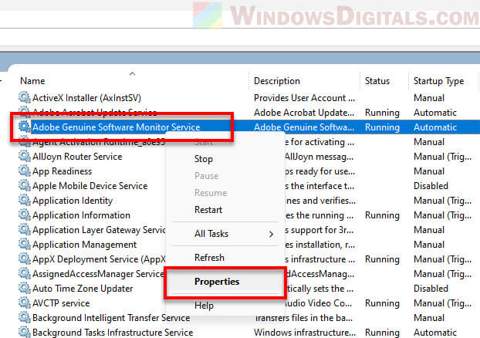Click the AllJoyn Router Service gear icon
The height and width of the screenshot is (338, 480).
(x=24, y=156)
